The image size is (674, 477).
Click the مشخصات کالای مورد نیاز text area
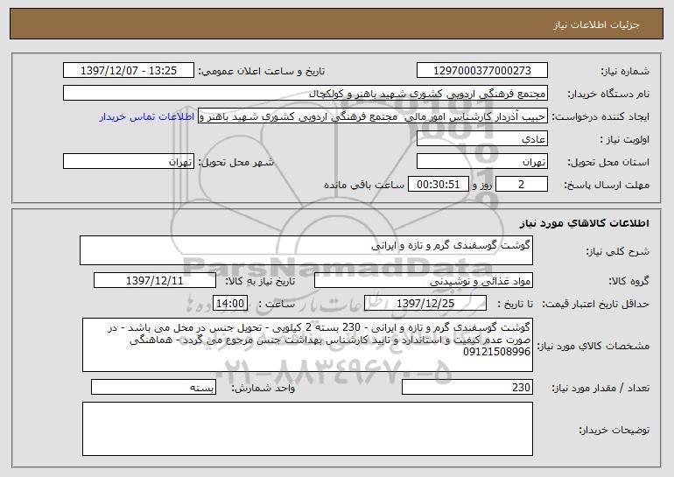307,345
